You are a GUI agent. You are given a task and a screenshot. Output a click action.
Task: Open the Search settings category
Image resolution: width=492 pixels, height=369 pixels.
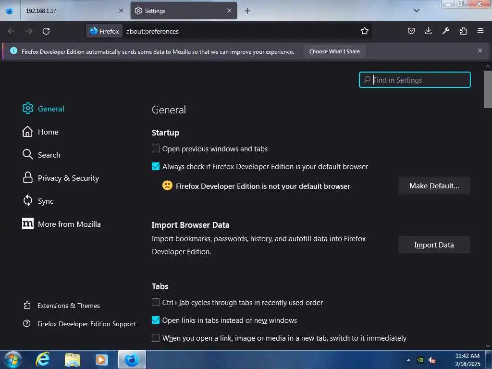[x=41, y=155]
